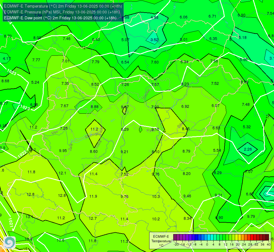Click the 7.48 temperature value
This screenshot has width=274, height=252.
click(x=246, y=104)
